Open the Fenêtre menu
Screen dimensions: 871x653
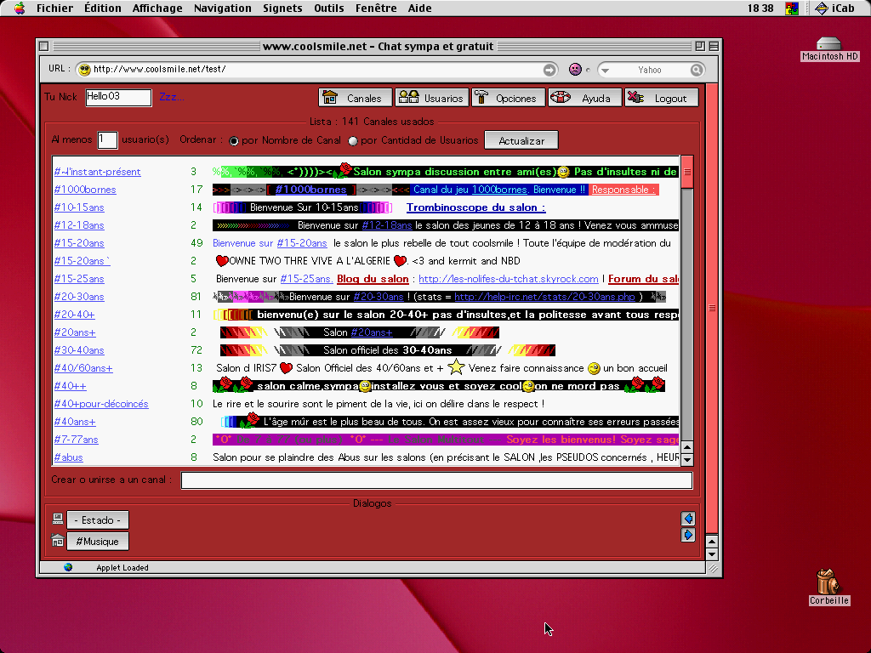(376, 9)
